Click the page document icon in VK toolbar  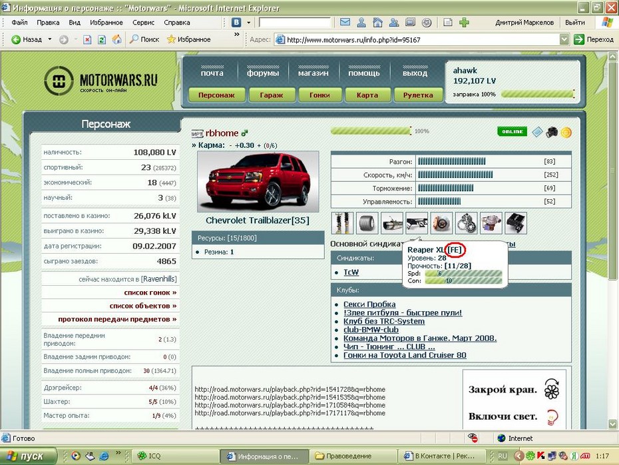448,23
